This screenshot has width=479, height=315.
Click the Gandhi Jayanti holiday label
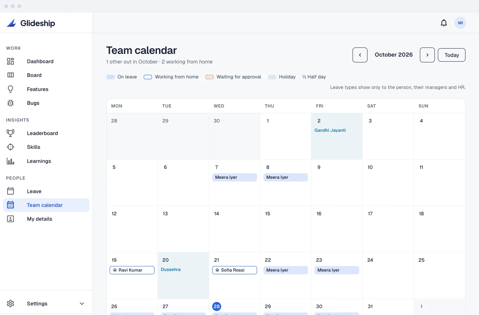[x=330, y=130]
